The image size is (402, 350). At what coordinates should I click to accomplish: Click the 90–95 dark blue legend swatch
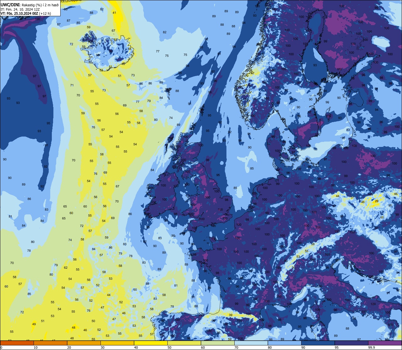tap(318, 343)
